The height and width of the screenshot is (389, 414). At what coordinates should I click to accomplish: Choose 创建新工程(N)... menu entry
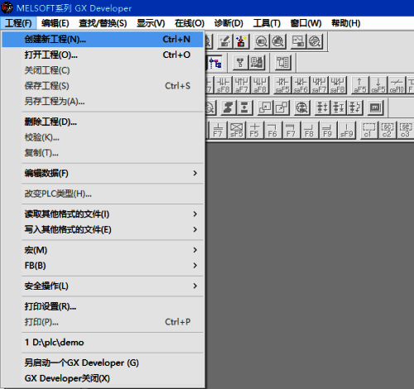[x=103, y=39]
